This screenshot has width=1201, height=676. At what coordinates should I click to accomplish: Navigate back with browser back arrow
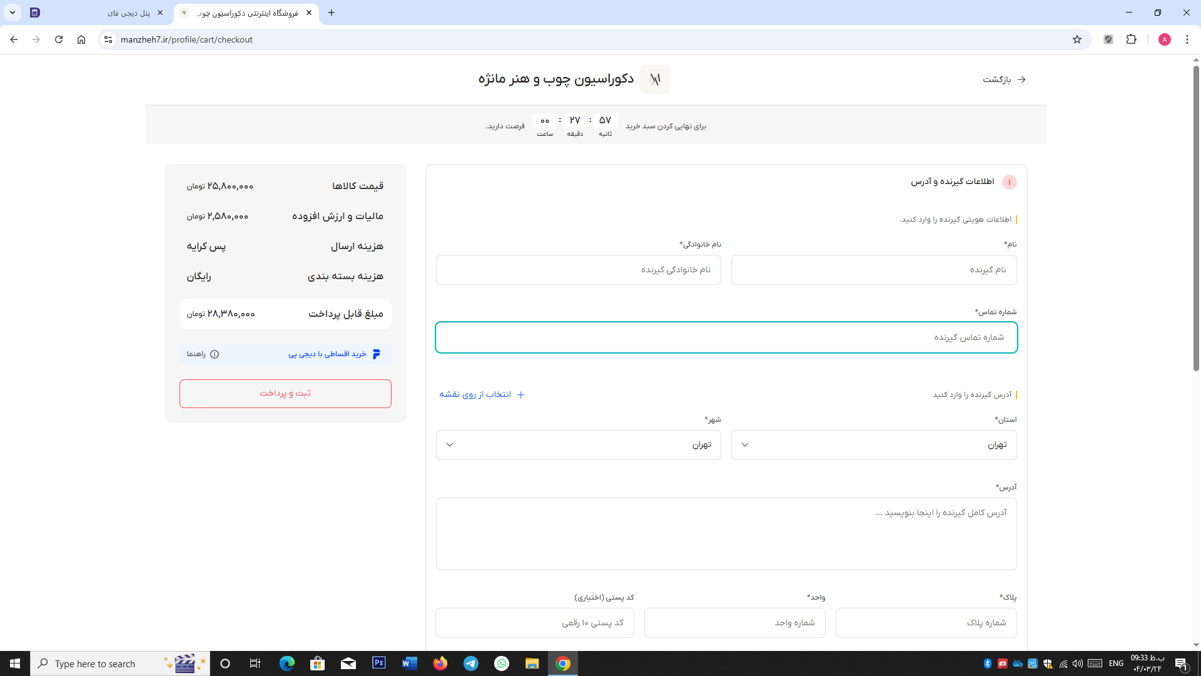pyautogui.click(x=14, y=39)
